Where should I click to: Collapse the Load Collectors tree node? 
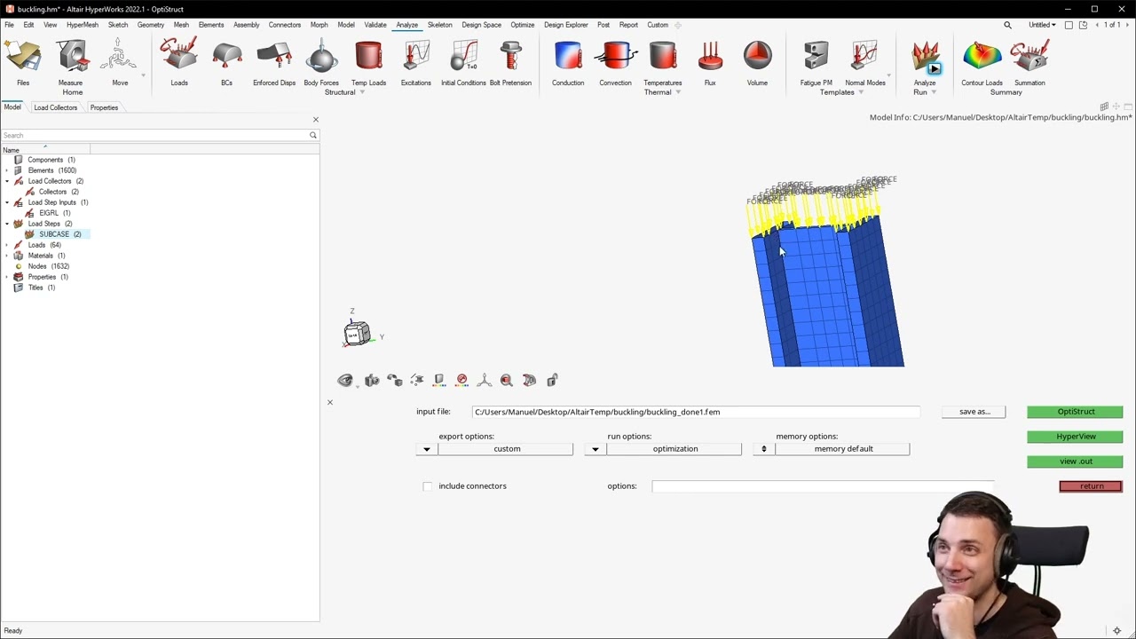point(7,181)
